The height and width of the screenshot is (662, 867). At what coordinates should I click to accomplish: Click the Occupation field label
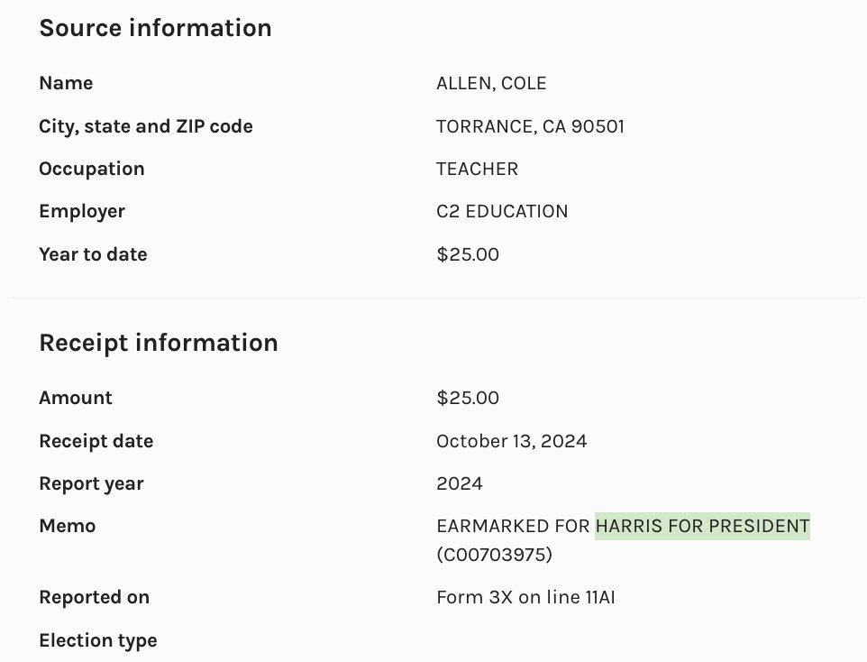click(91, 169)
